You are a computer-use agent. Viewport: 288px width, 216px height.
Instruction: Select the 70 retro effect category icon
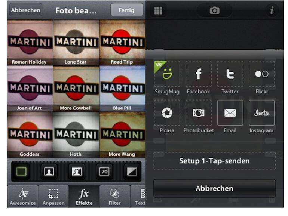(x=104, y=172)
